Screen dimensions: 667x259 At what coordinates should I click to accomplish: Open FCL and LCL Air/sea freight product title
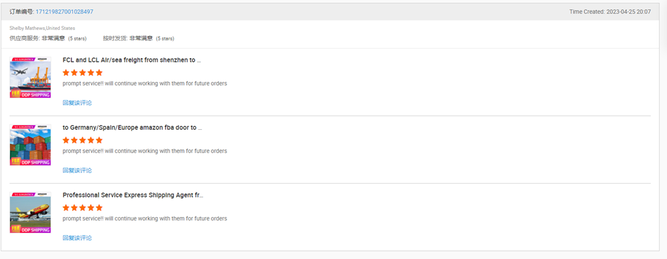click(131, 61)
